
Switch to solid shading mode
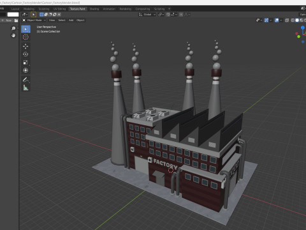[297, 20]
